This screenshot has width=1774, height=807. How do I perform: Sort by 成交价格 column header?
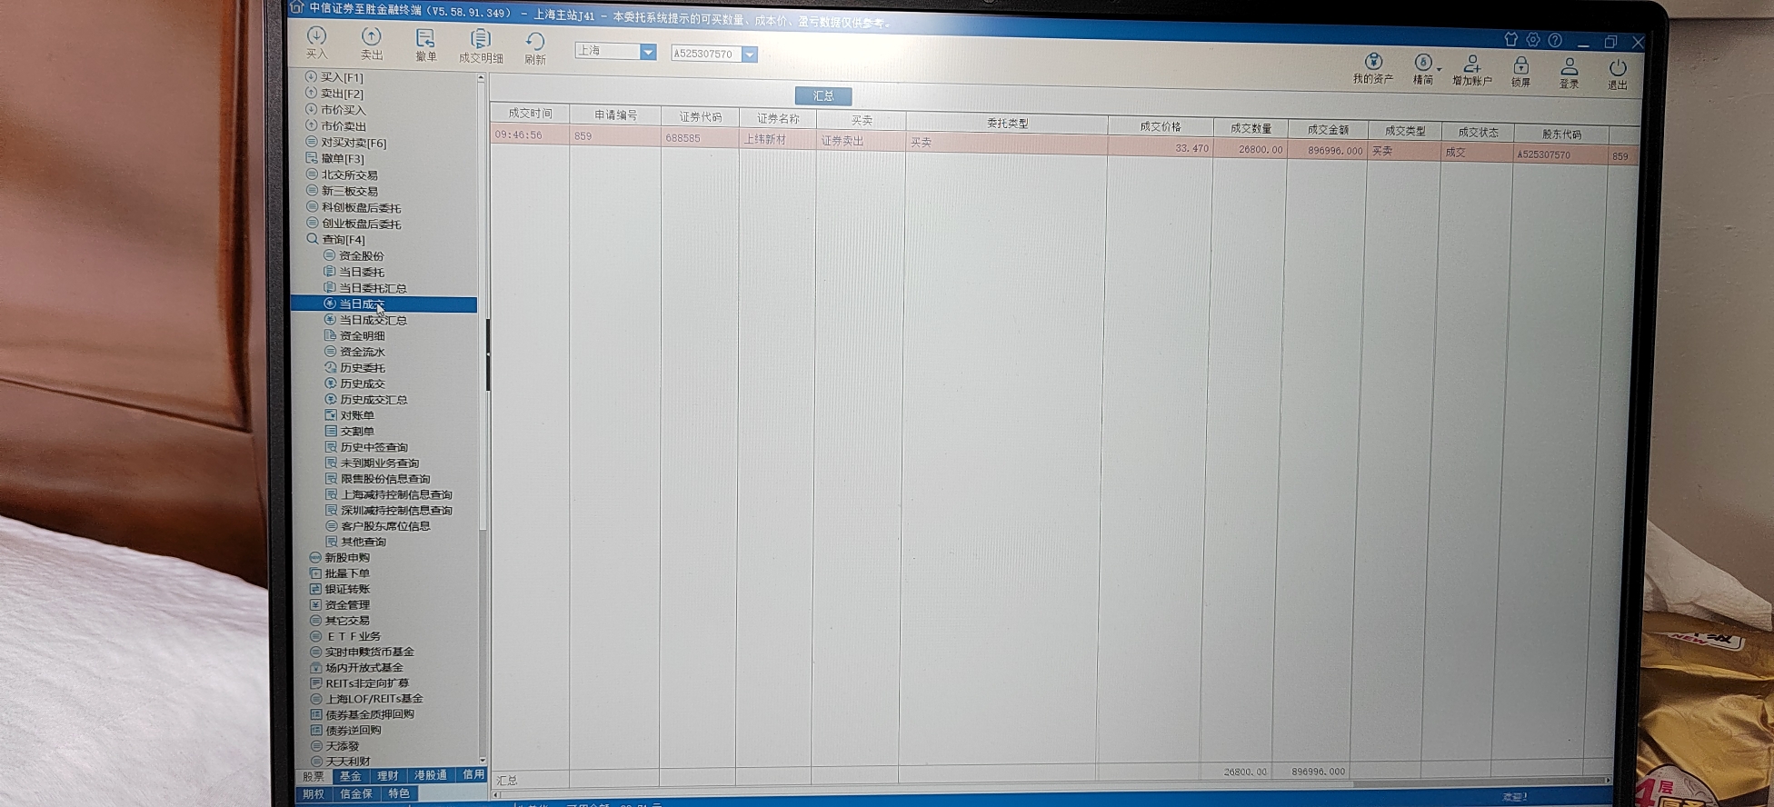pyautogui.click(x=1160, y=126)
